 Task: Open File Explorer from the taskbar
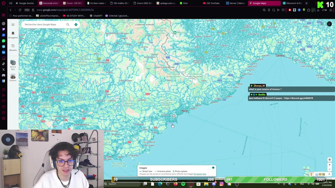coord(206,184)
